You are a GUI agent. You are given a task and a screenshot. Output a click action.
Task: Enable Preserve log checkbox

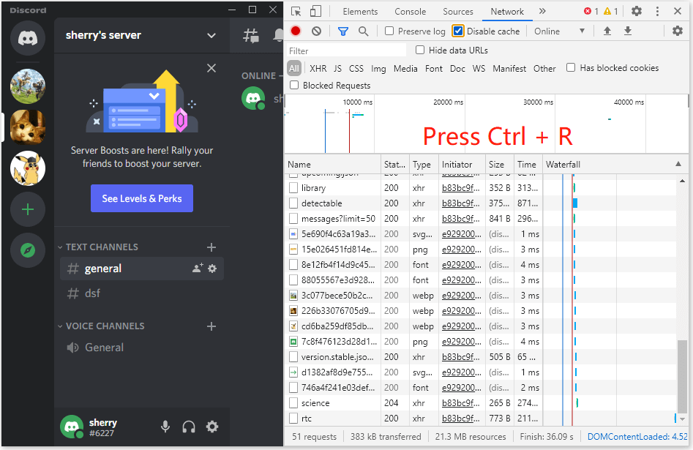coord(389,31)
